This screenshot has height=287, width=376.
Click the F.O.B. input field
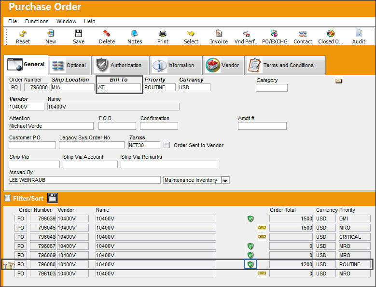[117, 126]
